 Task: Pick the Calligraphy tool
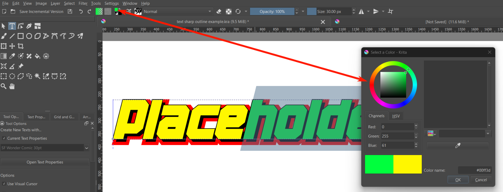coord(29,26)
